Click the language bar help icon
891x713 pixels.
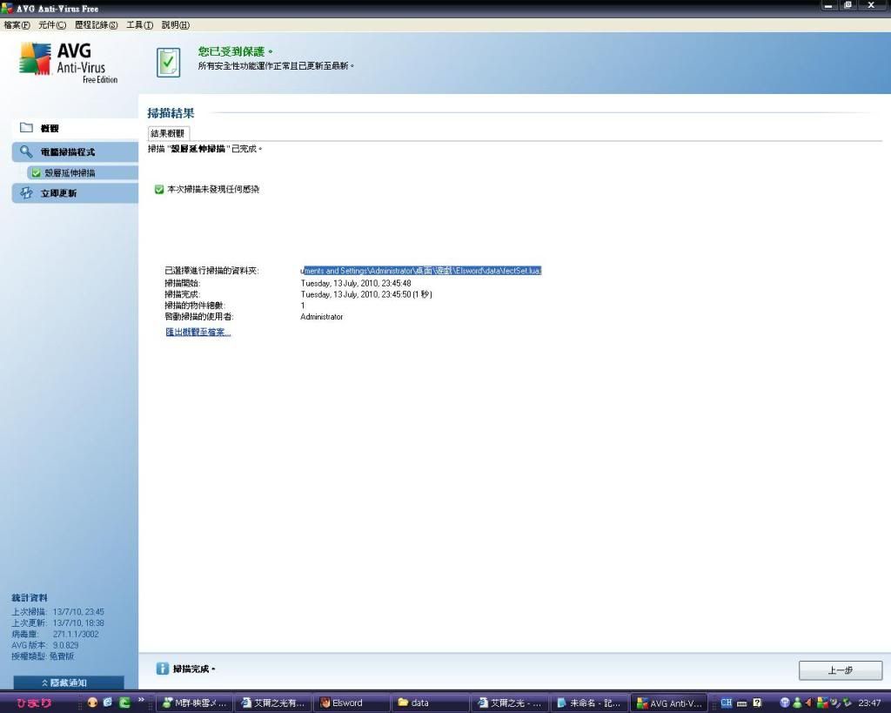[757, 703]
